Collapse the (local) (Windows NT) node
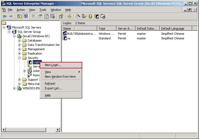Screen dimensions: 199x139 14,36
